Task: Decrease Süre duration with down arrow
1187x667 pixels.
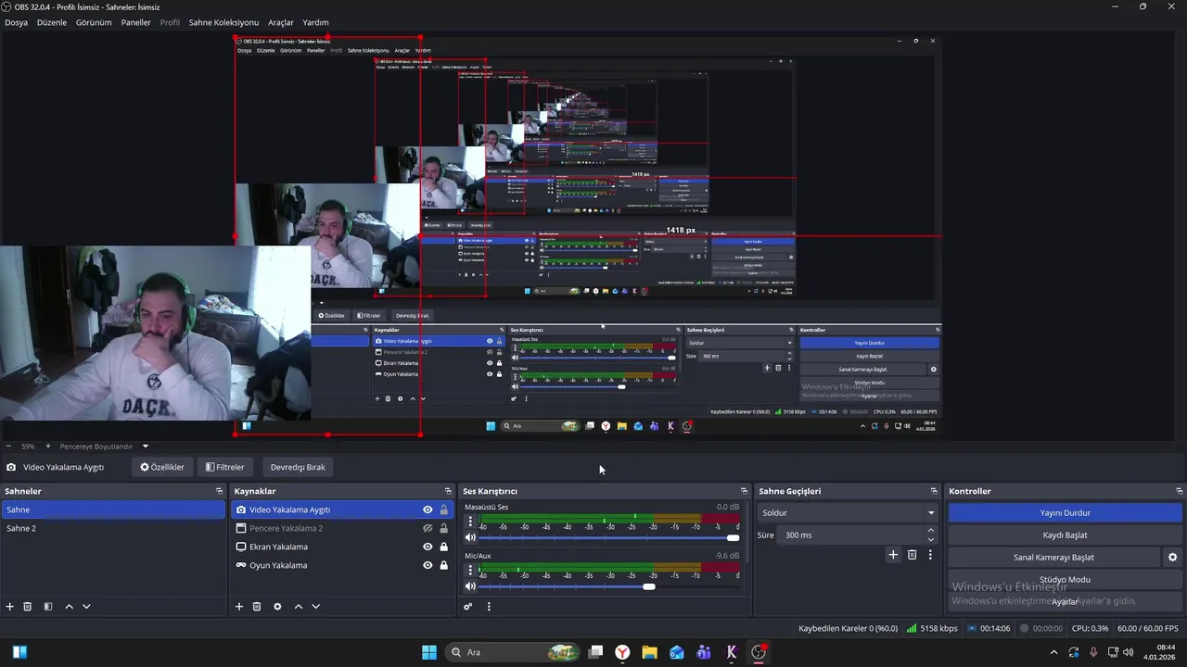Action: tap(931, 540)
